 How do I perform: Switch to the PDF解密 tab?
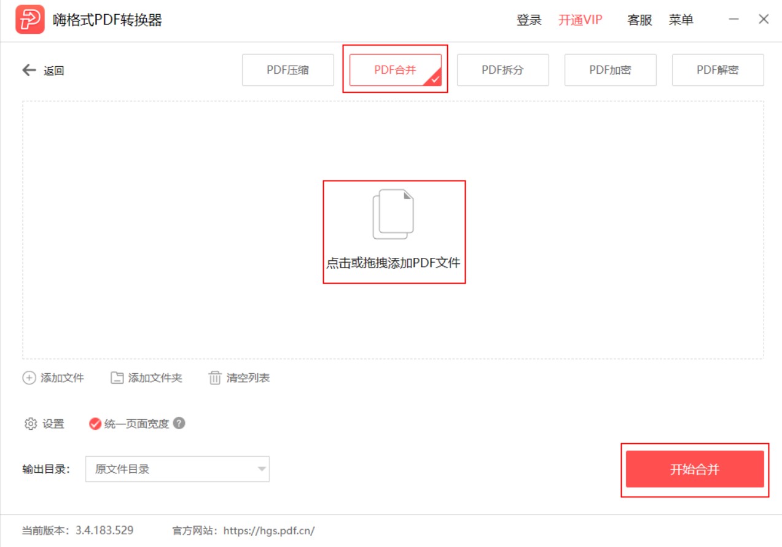717,70
